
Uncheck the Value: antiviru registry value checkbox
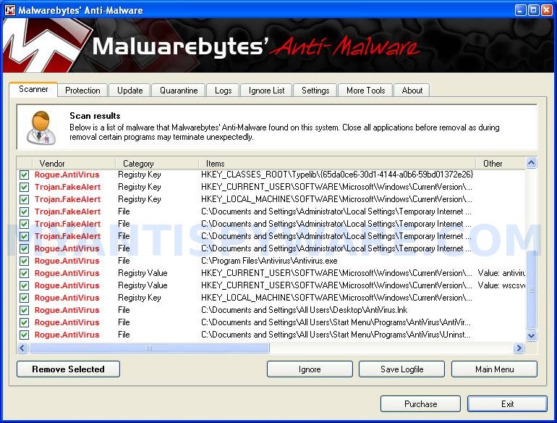click(x=24, y=273)
